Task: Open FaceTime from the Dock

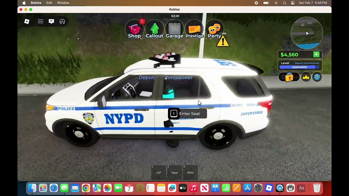Action: (x=118, y=188)
